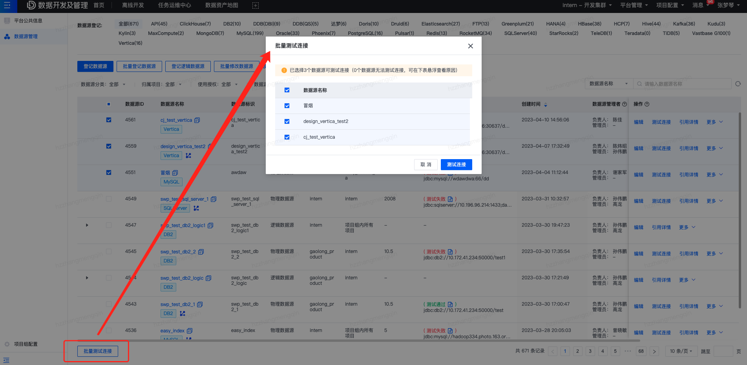Open test log icon for row 4543 测试通过
Image resolution: width=747 pixels, height=365 pixels.
coord(450,304)
